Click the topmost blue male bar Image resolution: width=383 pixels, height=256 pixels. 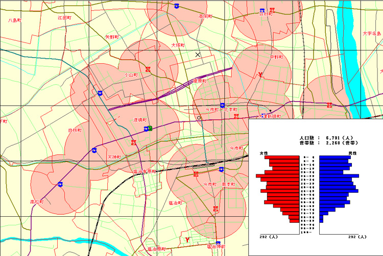pos(335,157)
